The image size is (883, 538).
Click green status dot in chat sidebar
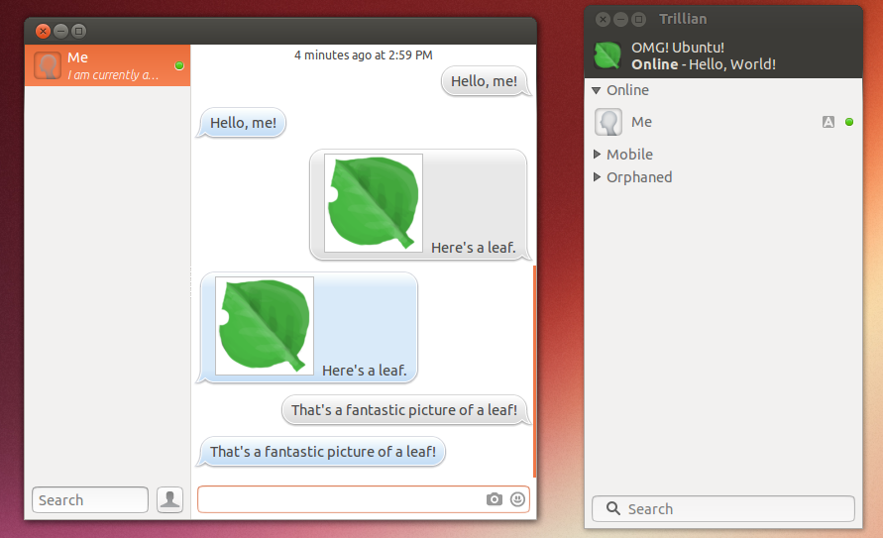click(x=179, y=65)
